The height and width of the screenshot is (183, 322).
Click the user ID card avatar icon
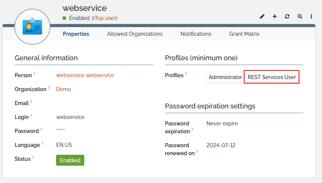click(x=32, y=27)
